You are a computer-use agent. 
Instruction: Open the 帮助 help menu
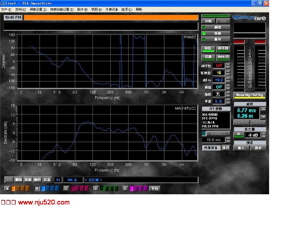click(x=139, y=9)
